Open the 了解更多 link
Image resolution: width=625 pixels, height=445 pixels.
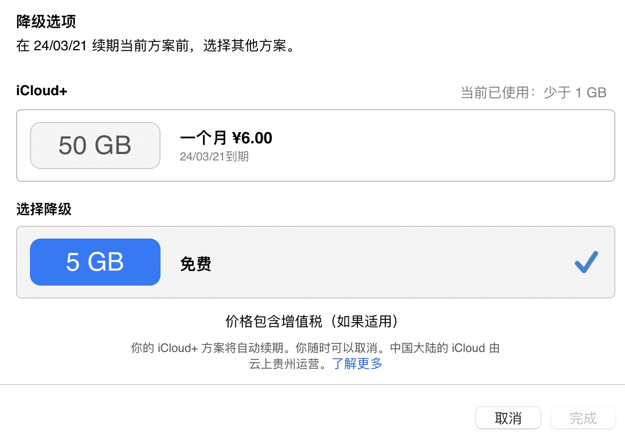point(357,364)
